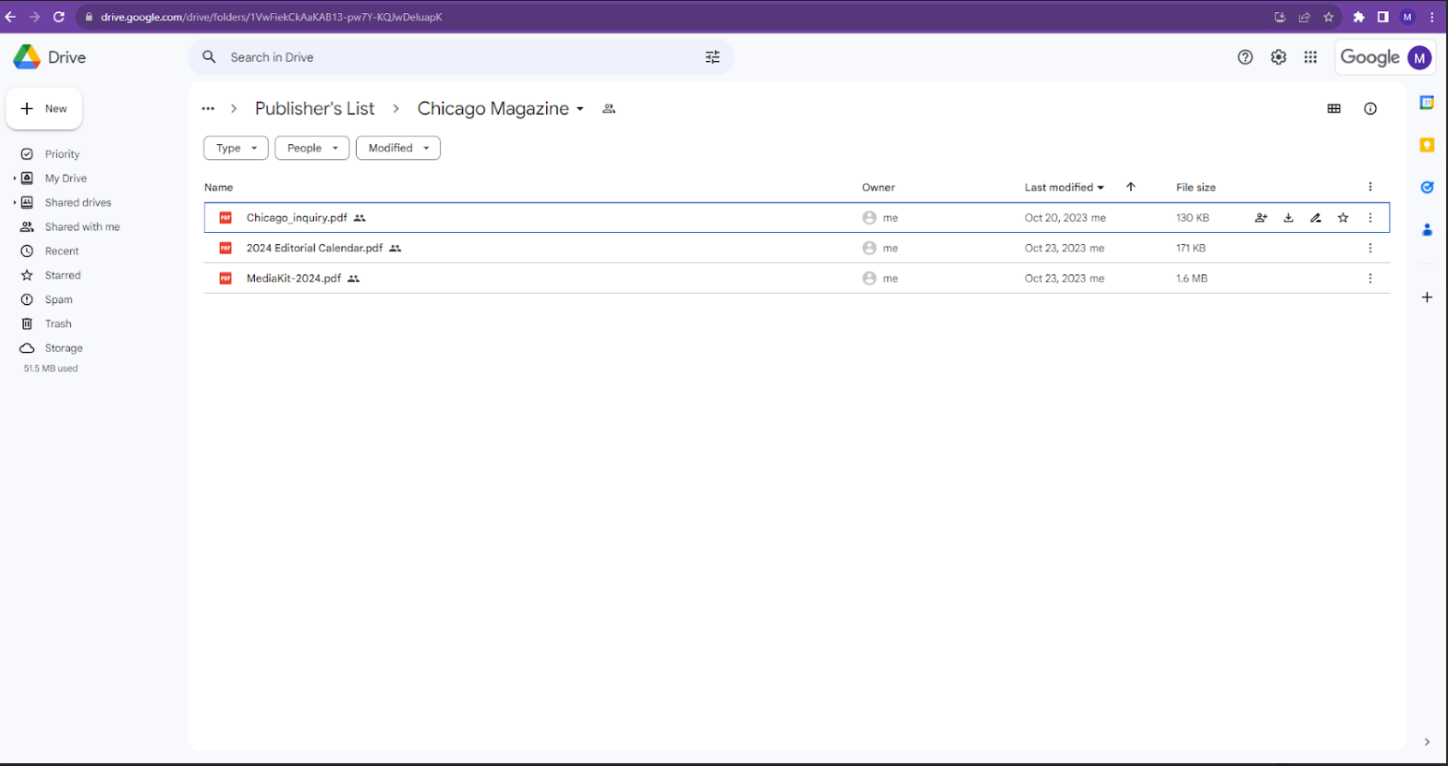This screenshot has width=1448, height=766.
Task: Open Contacts side panel
Action: [1427, 229]
